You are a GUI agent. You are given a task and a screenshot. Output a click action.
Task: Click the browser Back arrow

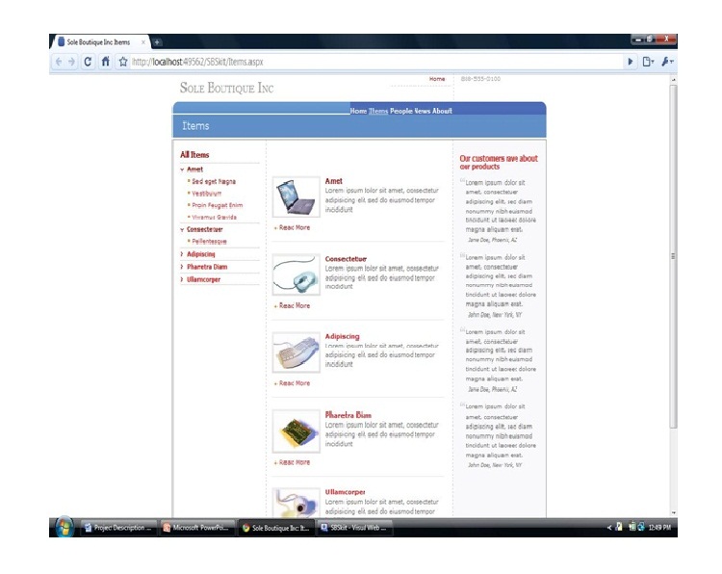pyautogui.click(x=59, y=62)
